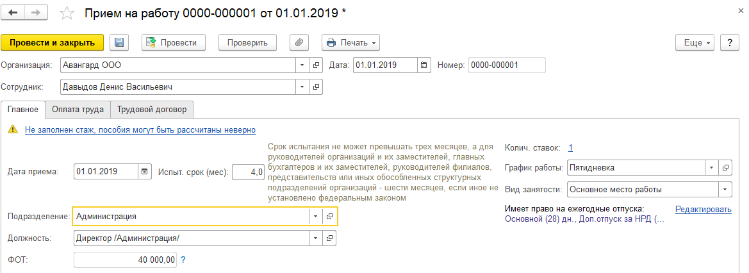749x273 pixels.
Task: Expand the Сотрудник dropdown list
Action: [x=302, y=87]
